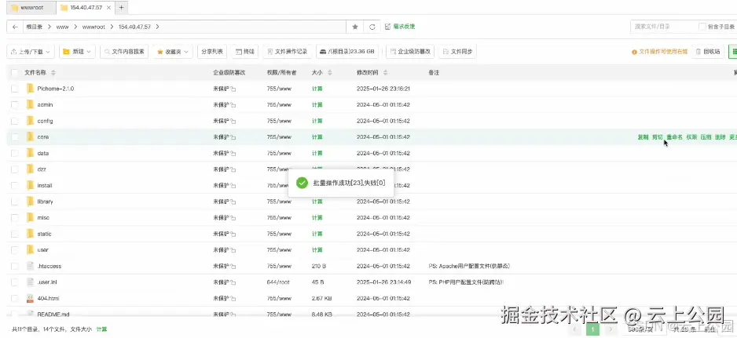Click copy (复制) action on core row
This screenshot has width=737, height=338.
coord(643,137)
